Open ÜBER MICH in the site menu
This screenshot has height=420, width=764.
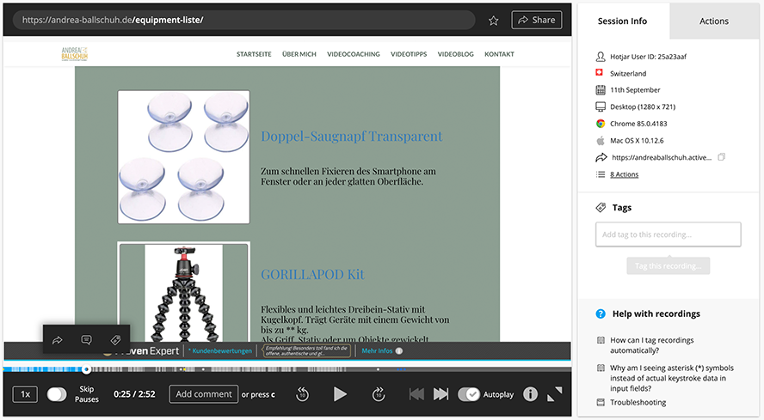click(299, 54)
